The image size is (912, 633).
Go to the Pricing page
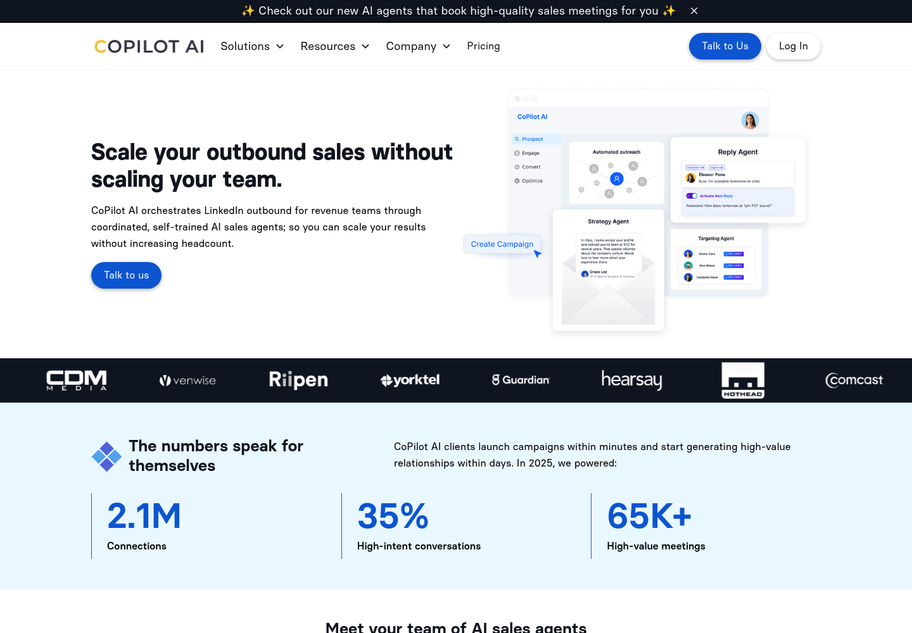click(483, 46)
